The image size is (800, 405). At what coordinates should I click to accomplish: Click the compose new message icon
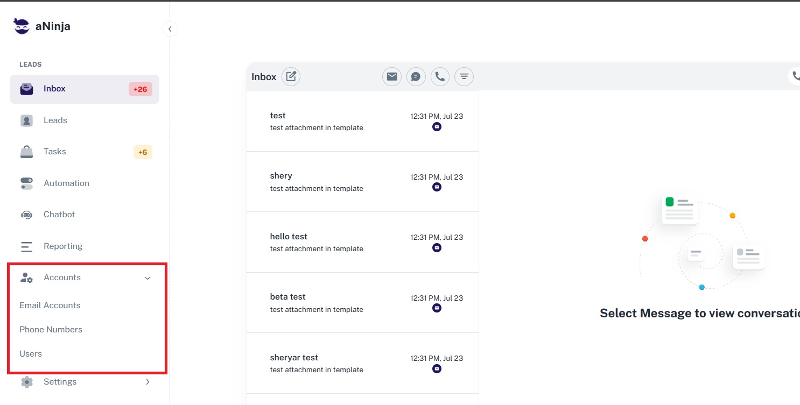click(291, 77)
